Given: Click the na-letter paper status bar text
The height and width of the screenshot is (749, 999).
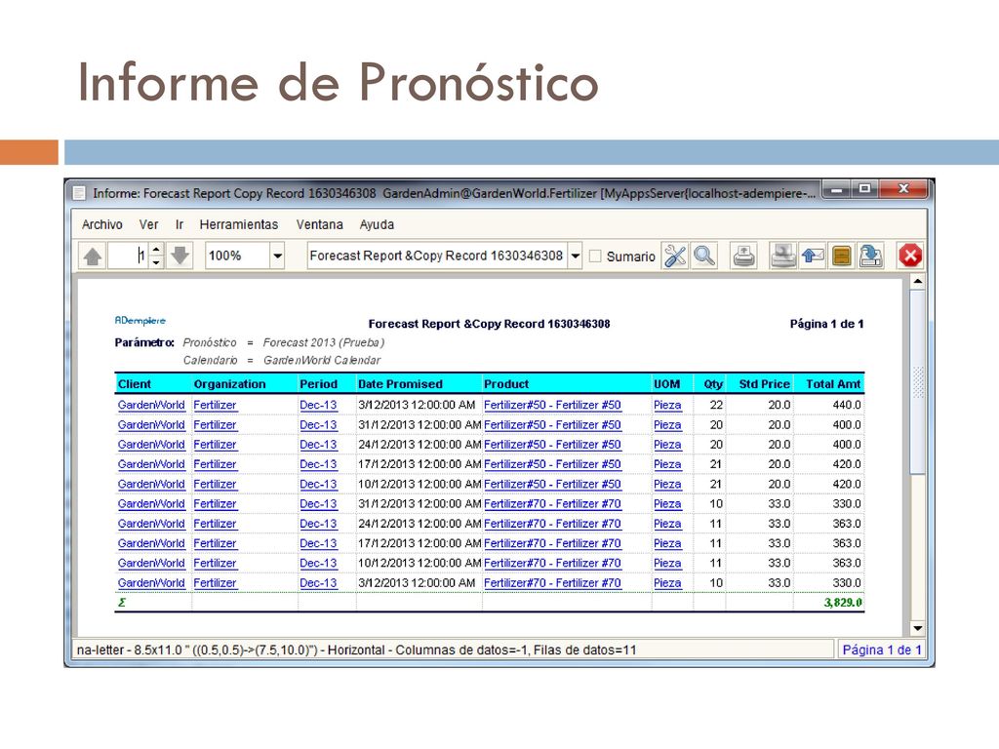Looking at the screenshot, I should click(356, 650).
